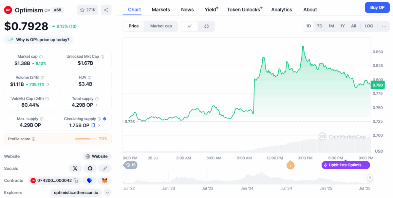Click info icon beside Vol/Mkt Cap (24h)
The height and width of the screenshot is (198, 393).
pyautogui.click(x=47, y=99)
